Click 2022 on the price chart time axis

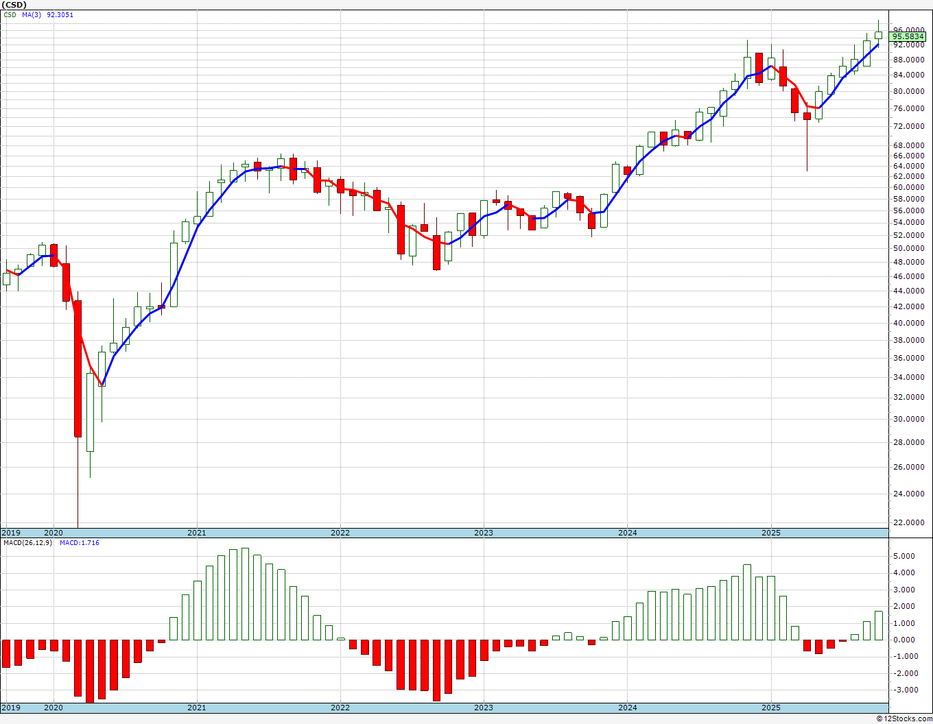[340, 533]
